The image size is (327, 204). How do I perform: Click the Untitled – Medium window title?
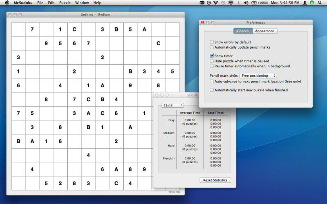tap(95, 15)
